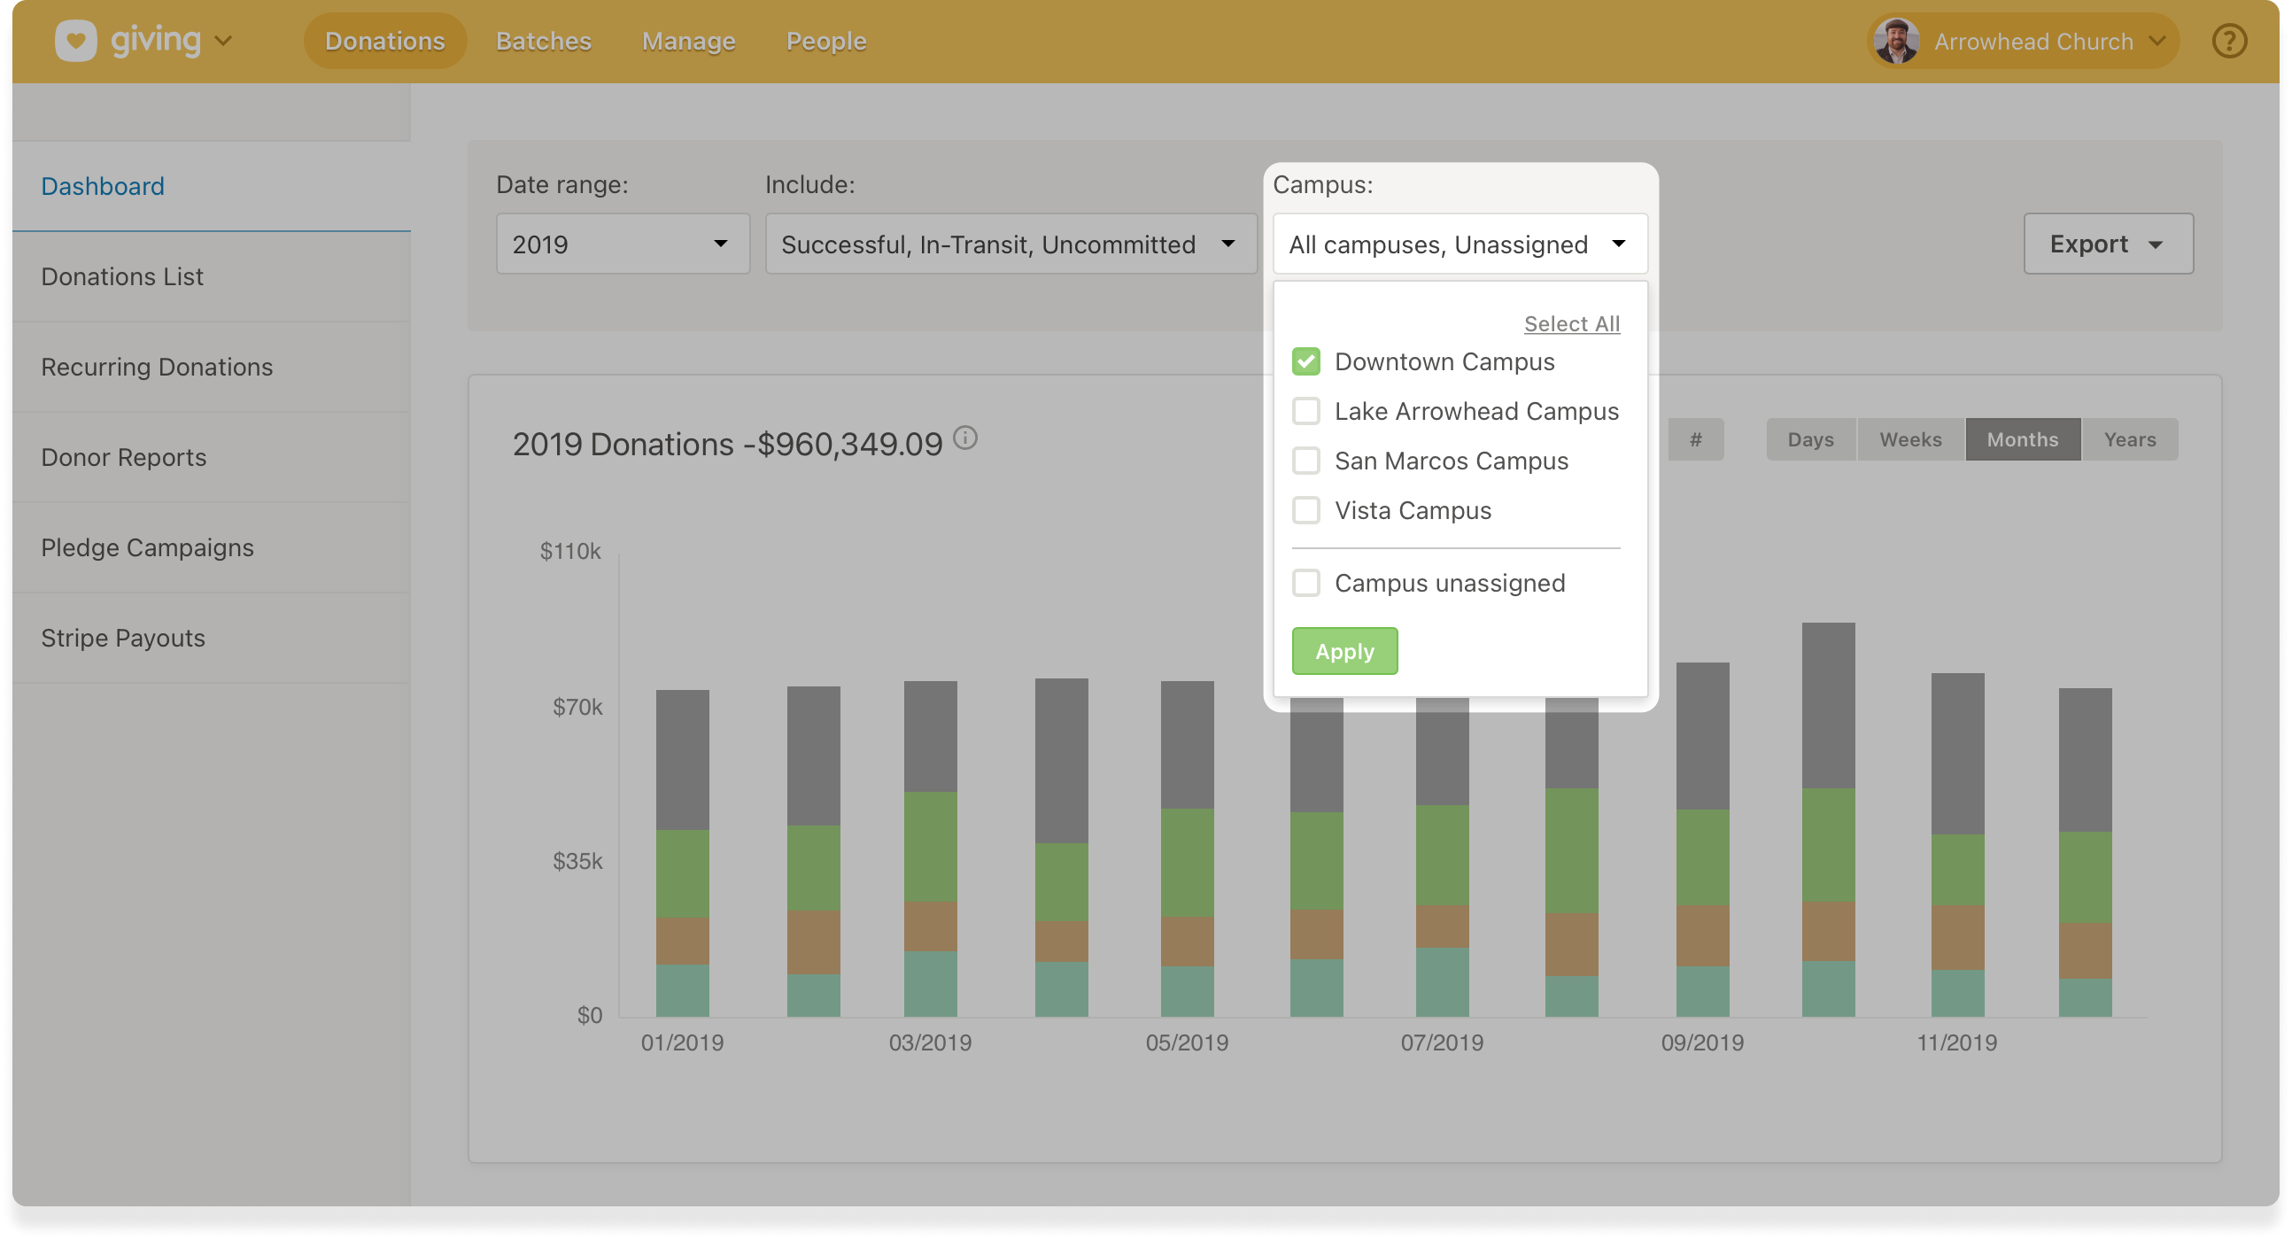Open the help question mark icon

tap(2228, 40)
